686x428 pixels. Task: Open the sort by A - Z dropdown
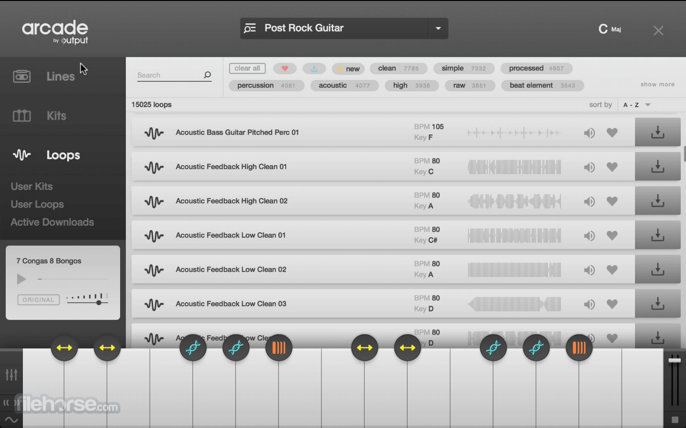pyautogui.click(x=637, y=105)
